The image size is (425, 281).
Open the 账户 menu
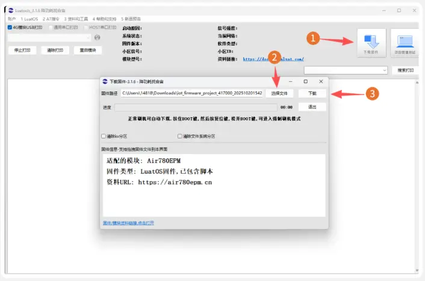click(x=11, y=19)
